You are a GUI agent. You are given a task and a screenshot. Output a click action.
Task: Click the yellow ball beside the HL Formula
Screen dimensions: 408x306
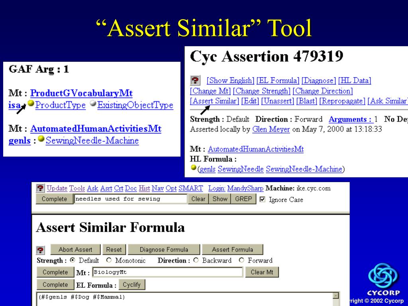[x=193, y=167]
